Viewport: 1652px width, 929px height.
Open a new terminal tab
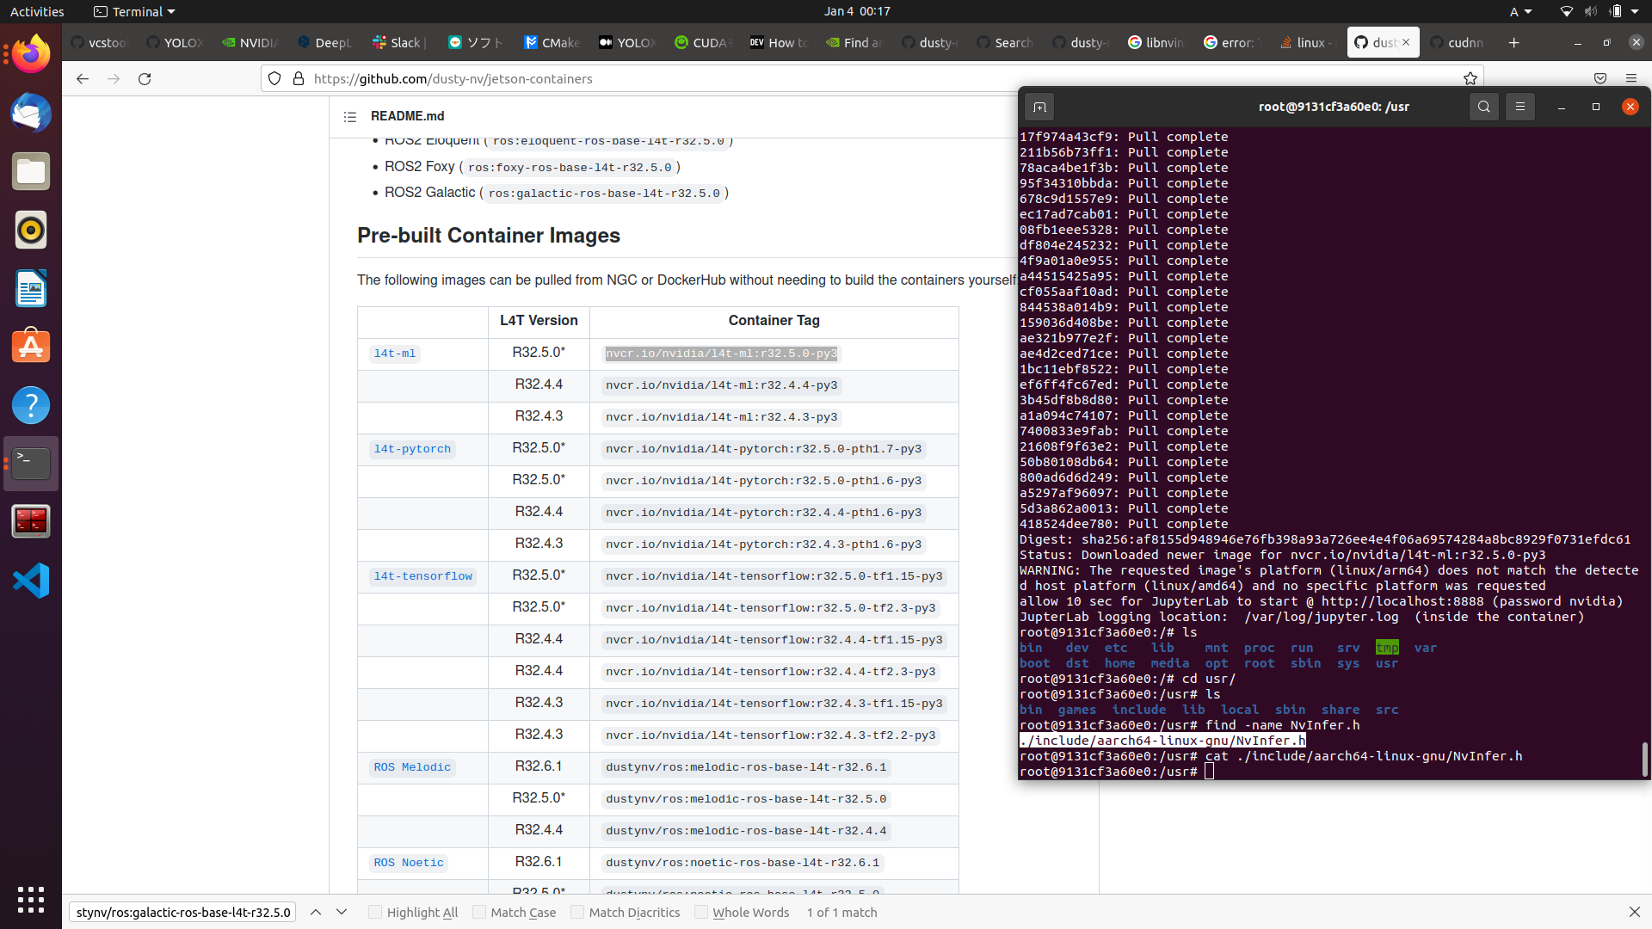coord(1039,107)
